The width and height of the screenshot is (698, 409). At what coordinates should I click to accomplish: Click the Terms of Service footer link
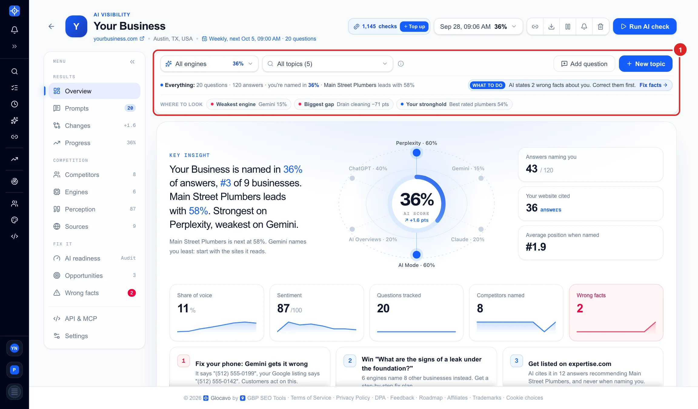point(311,398)
